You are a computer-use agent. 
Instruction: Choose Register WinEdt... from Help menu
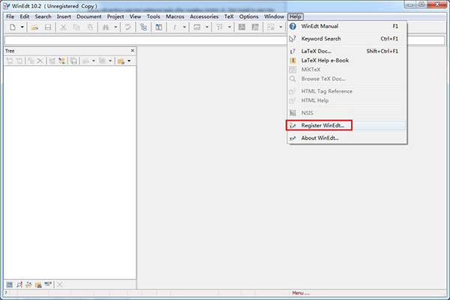346,125
